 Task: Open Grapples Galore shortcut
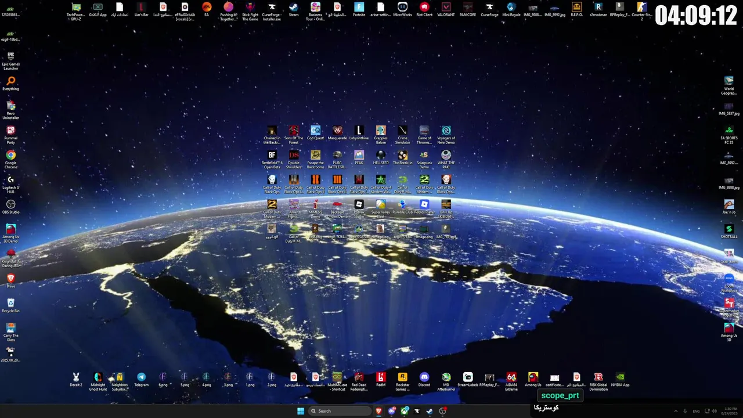[381, 135]
